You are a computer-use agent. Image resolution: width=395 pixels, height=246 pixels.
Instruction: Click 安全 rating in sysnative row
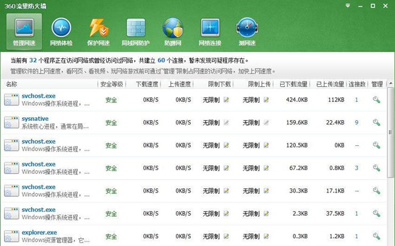tap(111, 123)
